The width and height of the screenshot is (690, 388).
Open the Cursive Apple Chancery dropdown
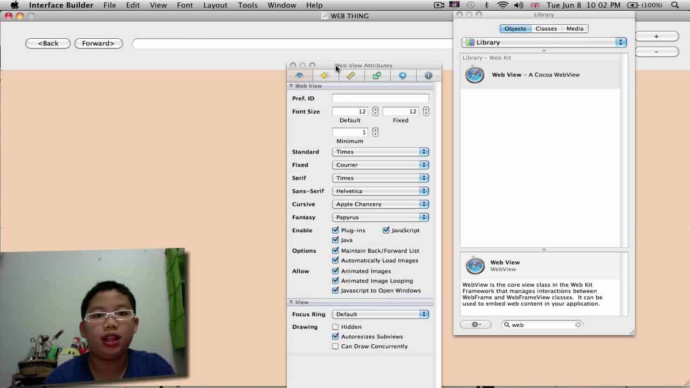[381, 204]
